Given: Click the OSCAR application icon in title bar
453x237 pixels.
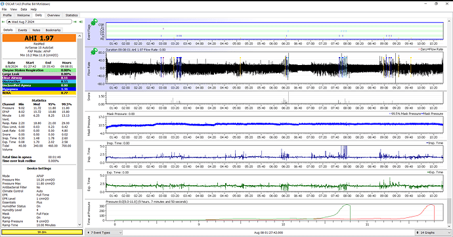Looking at the screenshot, I should point(3,4).
